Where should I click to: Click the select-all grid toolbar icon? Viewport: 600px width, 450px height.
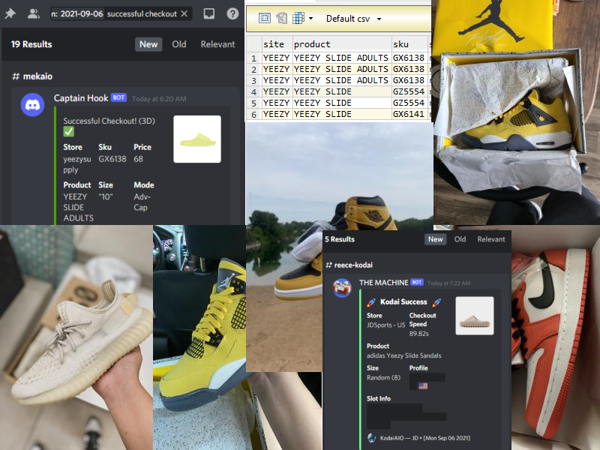tap(265, 18)
